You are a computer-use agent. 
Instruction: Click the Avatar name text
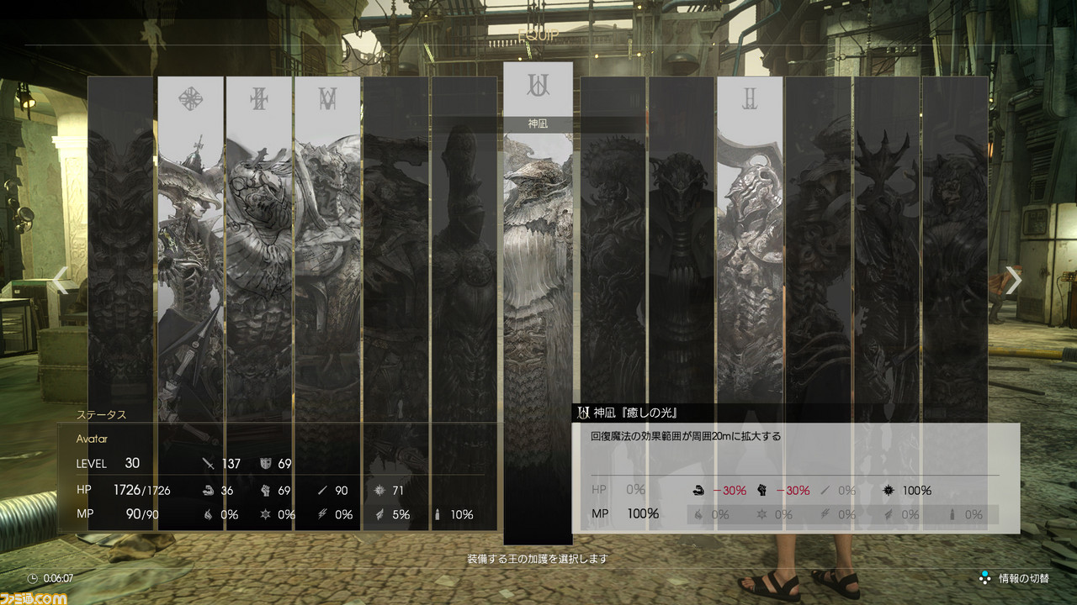92,439
